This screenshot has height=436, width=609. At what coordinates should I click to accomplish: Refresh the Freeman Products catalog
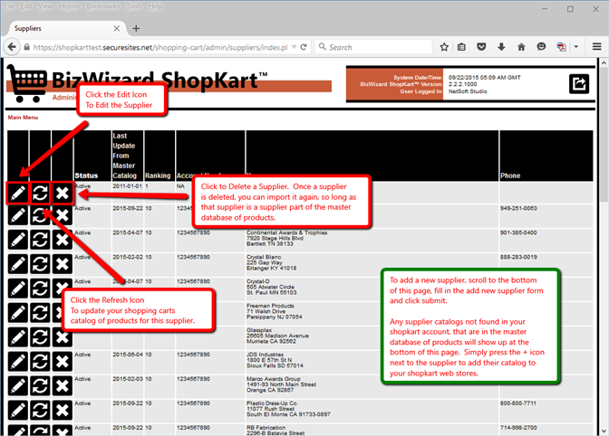click(40, 313)
